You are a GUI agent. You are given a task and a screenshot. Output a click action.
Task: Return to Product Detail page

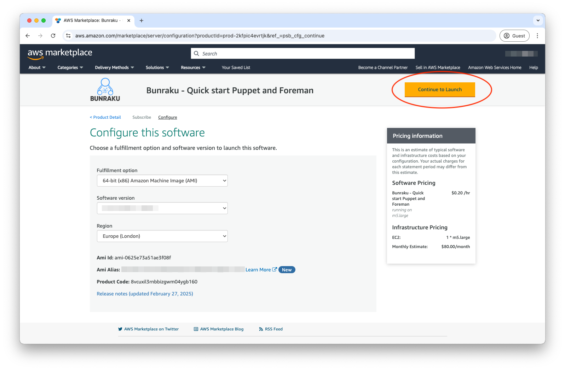(x=105, y=117)
